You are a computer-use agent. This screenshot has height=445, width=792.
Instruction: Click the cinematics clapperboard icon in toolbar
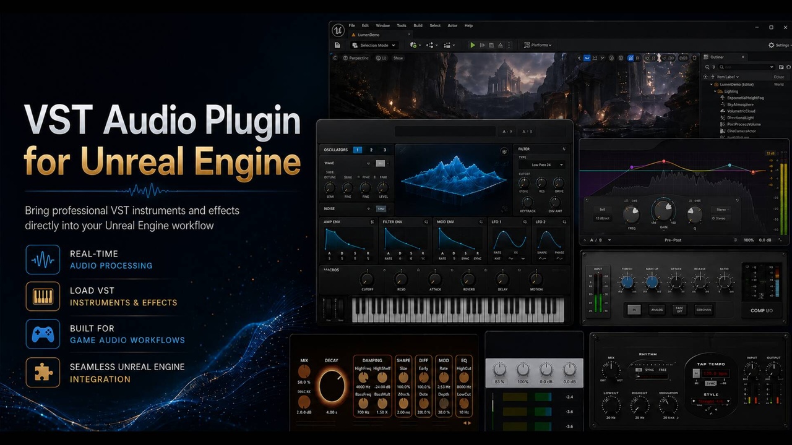pyautogui.click(x=447, y=45)
